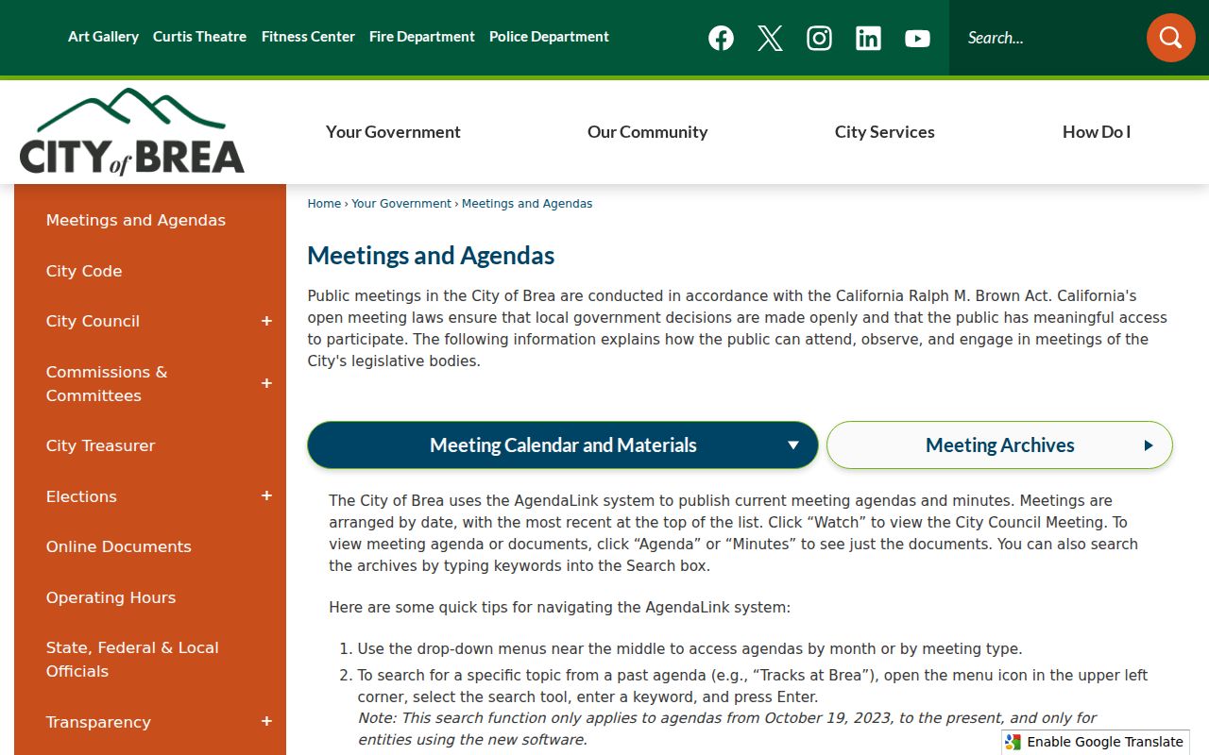Go to the Art Gallery link

point(103,37)
